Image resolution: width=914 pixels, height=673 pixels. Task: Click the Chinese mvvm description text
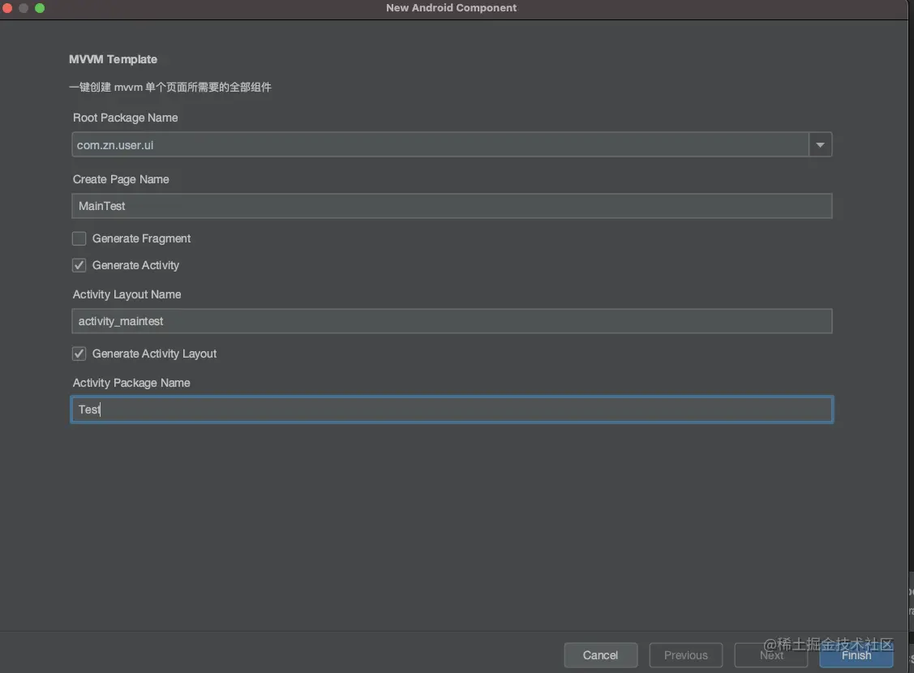click(x=170, y=88)
